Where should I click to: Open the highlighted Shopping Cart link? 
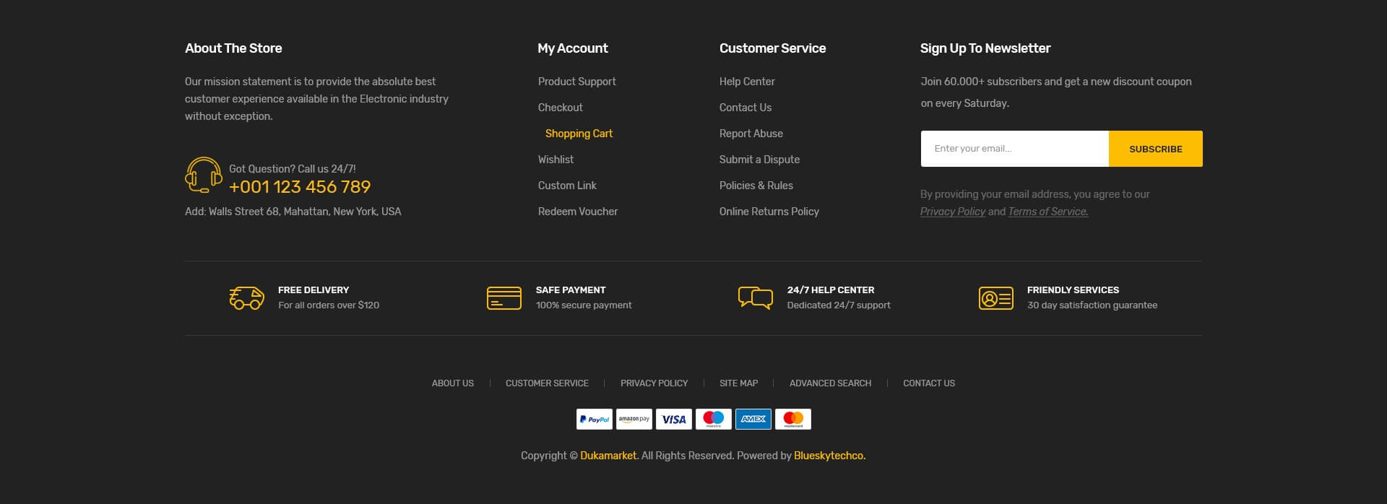(x=579, y=134)
